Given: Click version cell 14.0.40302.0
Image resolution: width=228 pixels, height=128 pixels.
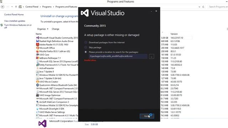Looking at the screenshot, I should click(x=176, y=65).
